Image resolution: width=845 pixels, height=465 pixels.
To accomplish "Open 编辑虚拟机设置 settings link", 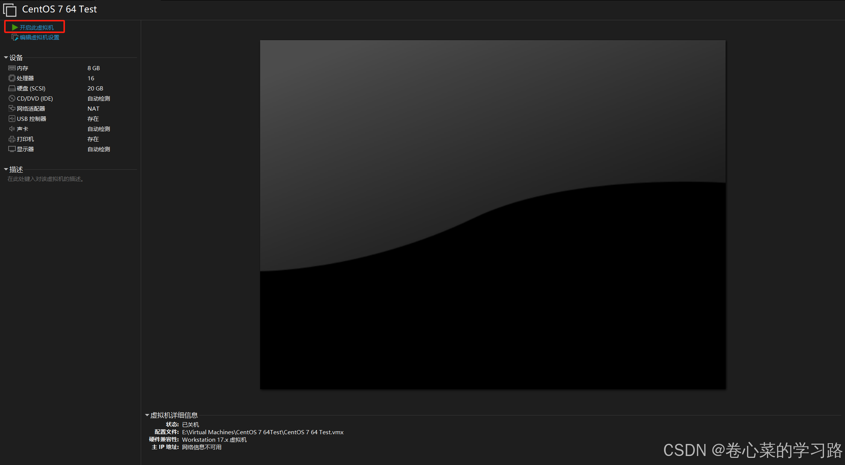I will tap(39, 37).
